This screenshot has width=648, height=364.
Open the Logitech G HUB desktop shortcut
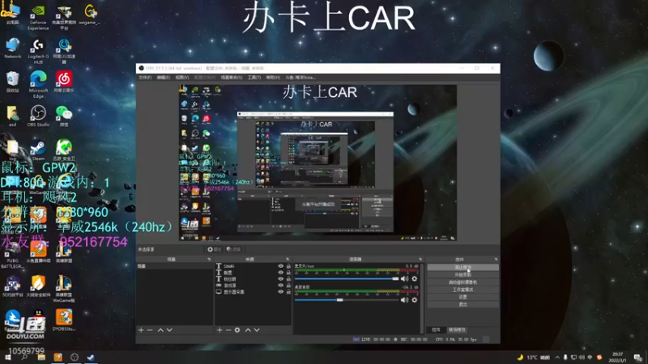(x=38, y=51)
